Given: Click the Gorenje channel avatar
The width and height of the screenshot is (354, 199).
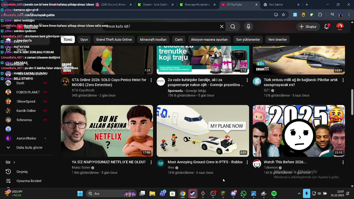Looking at the screenshot, I should [161, 82].
